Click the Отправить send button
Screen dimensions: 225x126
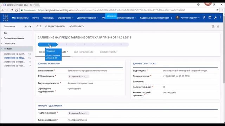[77, 27]
